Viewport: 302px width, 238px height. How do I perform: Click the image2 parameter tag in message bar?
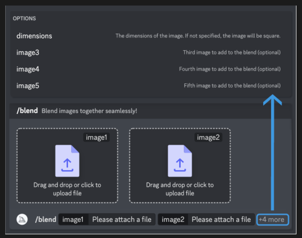coord(173,219)
